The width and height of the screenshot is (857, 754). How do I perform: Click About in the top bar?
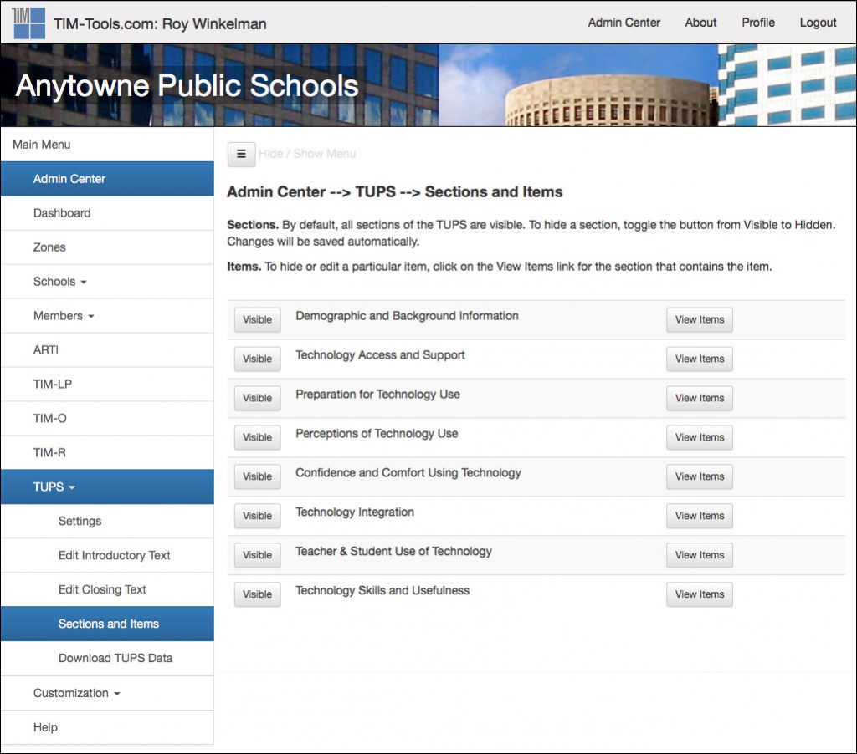[700, 23]
